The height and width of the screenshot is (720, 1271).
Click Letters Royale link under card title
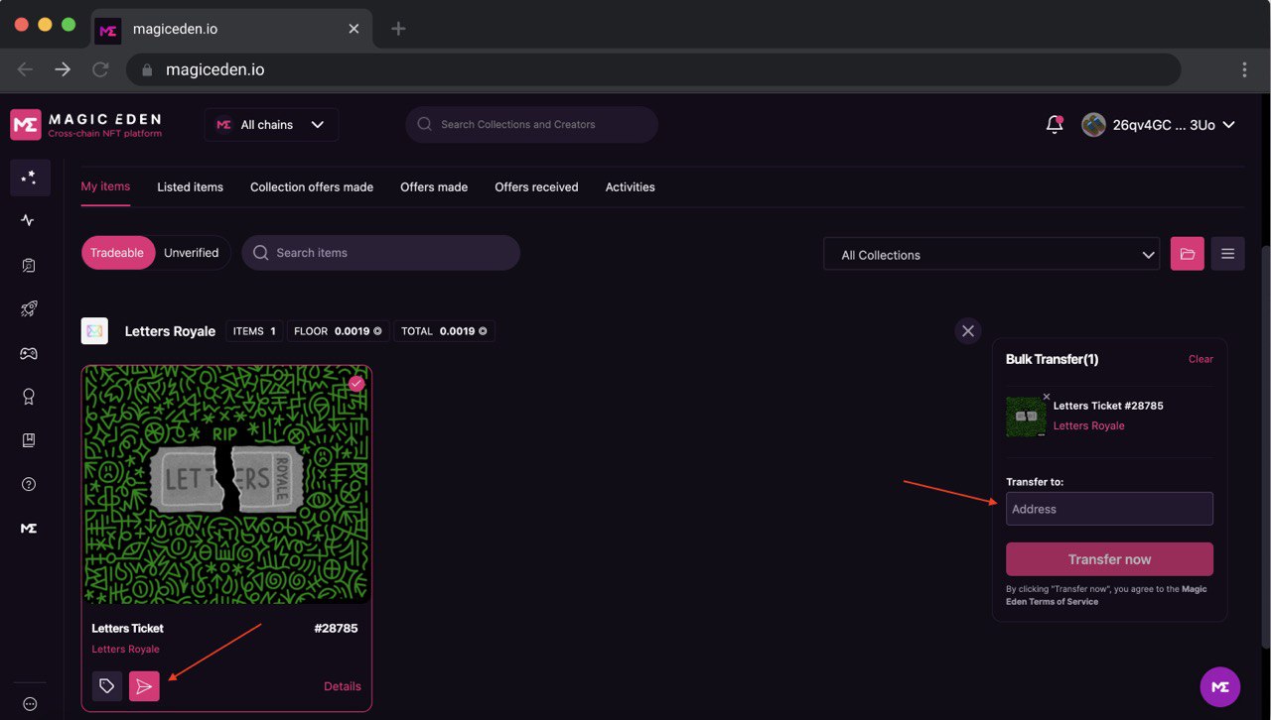[x=125, y=649]
